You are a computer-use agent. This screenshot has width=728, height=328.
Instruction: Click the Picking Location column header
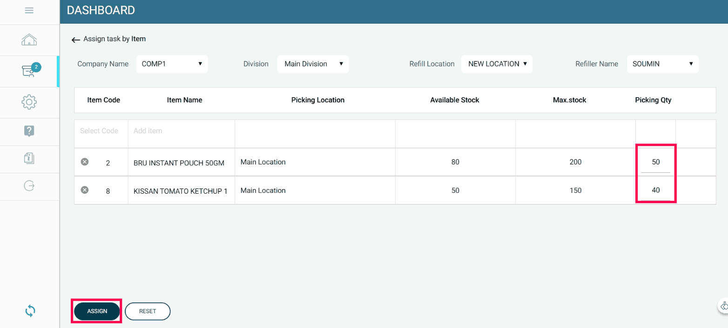(318, 100)
